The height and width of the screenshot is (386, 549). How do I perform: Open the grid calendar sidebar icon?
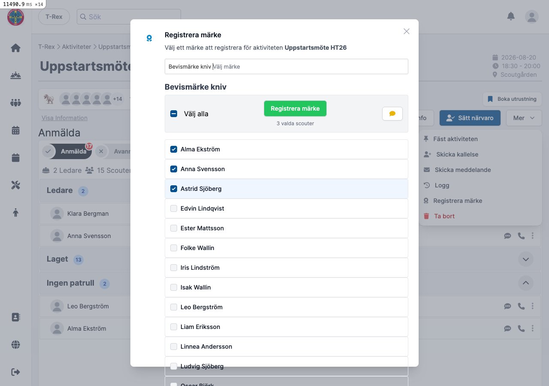pos(16,130)
